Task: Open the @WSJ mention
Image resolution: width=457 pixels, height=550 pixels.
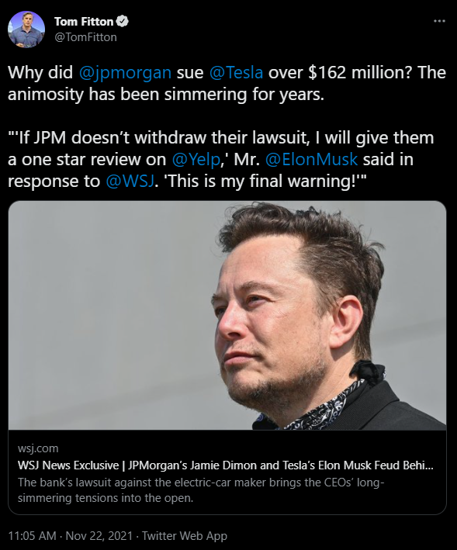Action: coord(130,182)
